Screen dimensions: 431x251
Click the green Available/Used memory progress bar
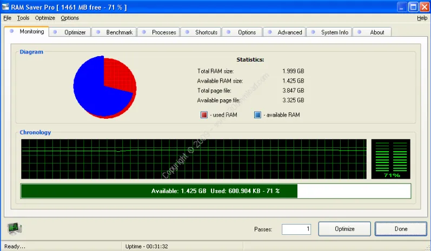point(216,191)
